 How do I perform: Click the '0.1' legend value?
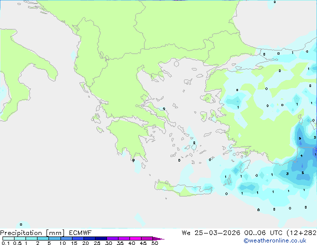point(5,243)
